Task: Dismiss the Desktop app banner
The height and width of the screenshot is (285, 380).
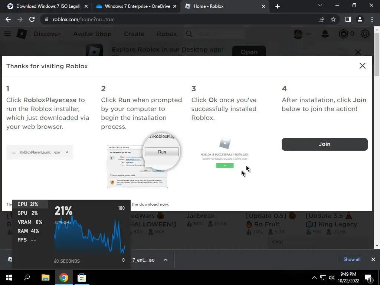Action: point(358,52)
